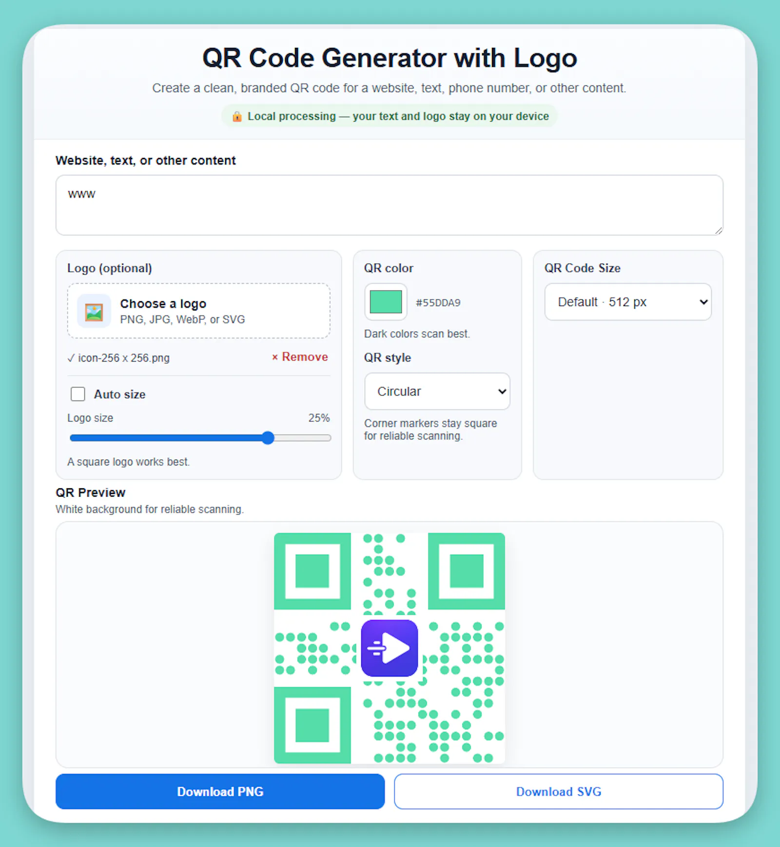Viewport: 780px width, 847px height.
Task: Click the Auto size label text
Action: tap(120, 394)
